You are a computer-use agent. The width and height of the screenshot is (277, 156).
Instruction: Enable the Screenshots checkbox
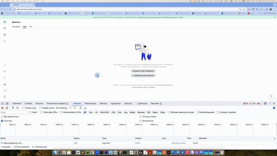pyautogui.click(x=141, y=121)
